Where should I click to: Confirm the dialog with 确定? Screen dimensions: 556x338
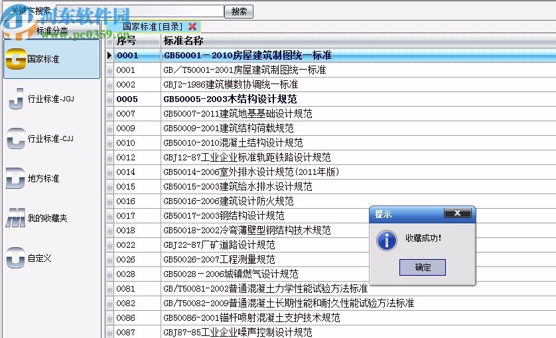point(423,267)
